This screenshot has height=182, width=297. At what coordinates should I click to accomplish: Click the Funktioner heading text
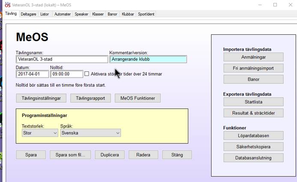tap(235, 128)
